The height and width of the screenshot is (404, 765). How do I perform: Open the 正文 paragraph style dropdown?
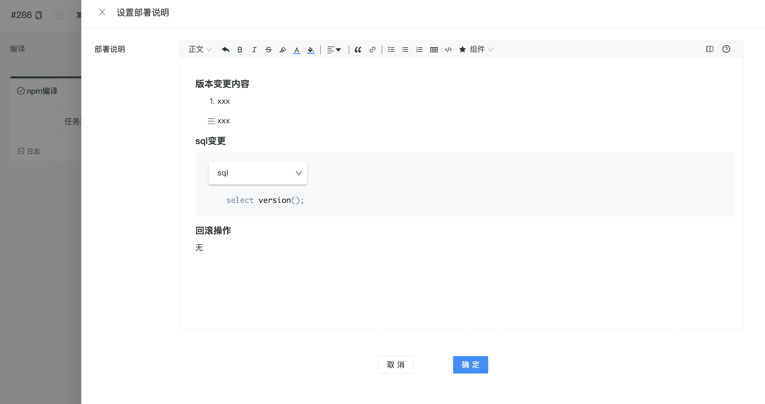199,49
